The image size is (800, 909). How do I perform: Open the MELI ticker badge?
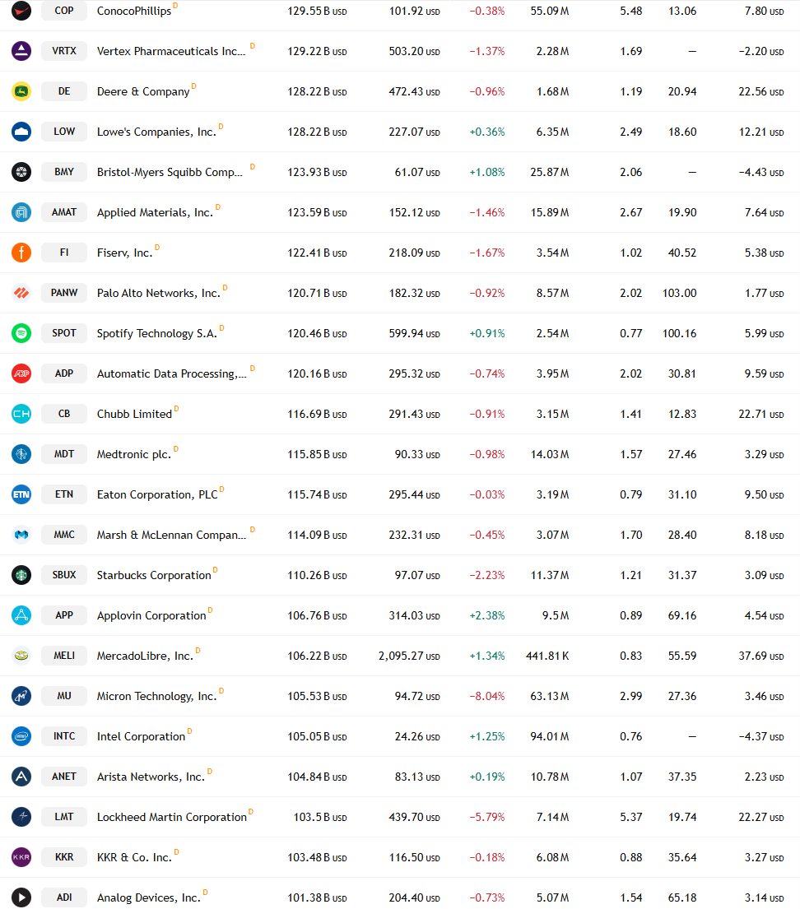point(64,655)
